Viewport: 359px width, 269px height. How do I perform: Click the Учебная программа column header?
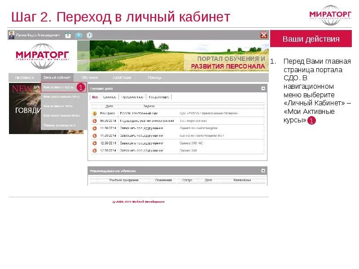[x=124, y=180]
